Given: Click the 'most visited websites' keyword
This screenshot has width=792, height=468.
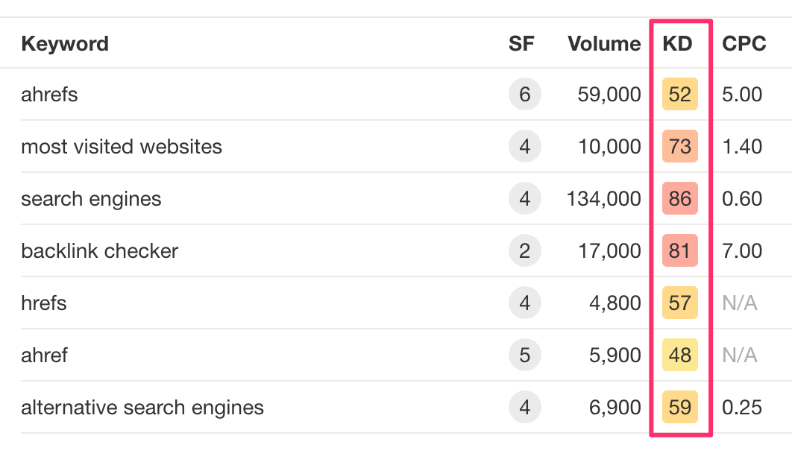Looking at the screenshot, I should click(122, 147).
